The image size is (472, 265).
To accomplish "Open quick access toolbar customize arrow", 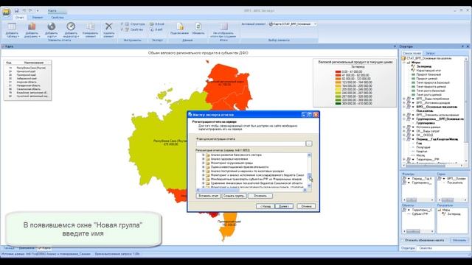I will click(x=38, y=11).
